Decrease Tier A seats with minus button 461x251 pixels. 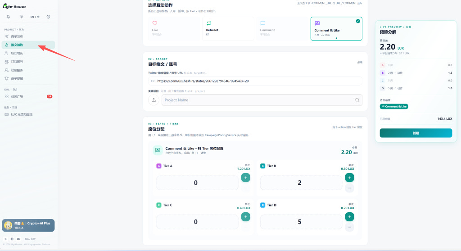245,188
